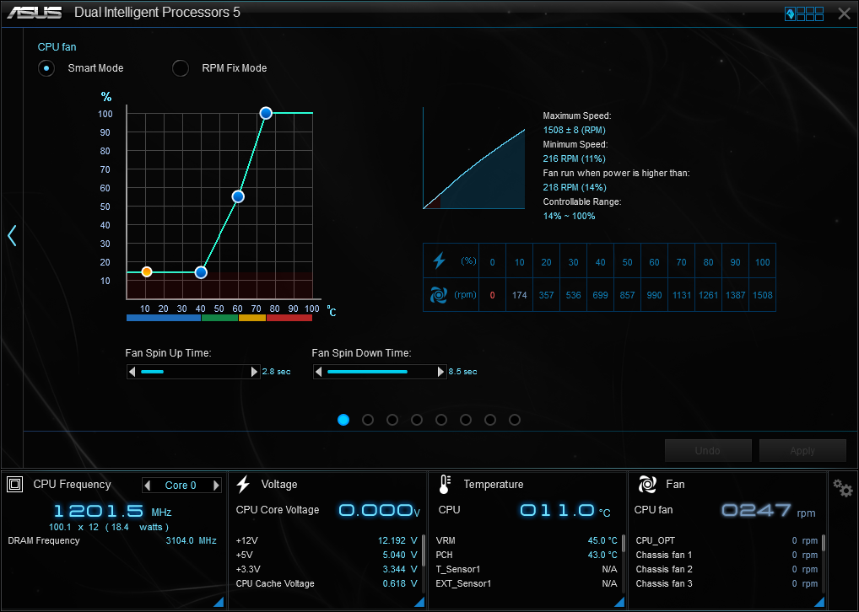Open the view layout switcher icon
This screenshot has width=859, height=612.
(x=803, y=13)
